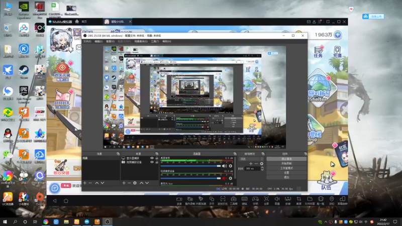Move source down with arrow in sources panel
Screen dimensions: 402x226
(147, 183)
